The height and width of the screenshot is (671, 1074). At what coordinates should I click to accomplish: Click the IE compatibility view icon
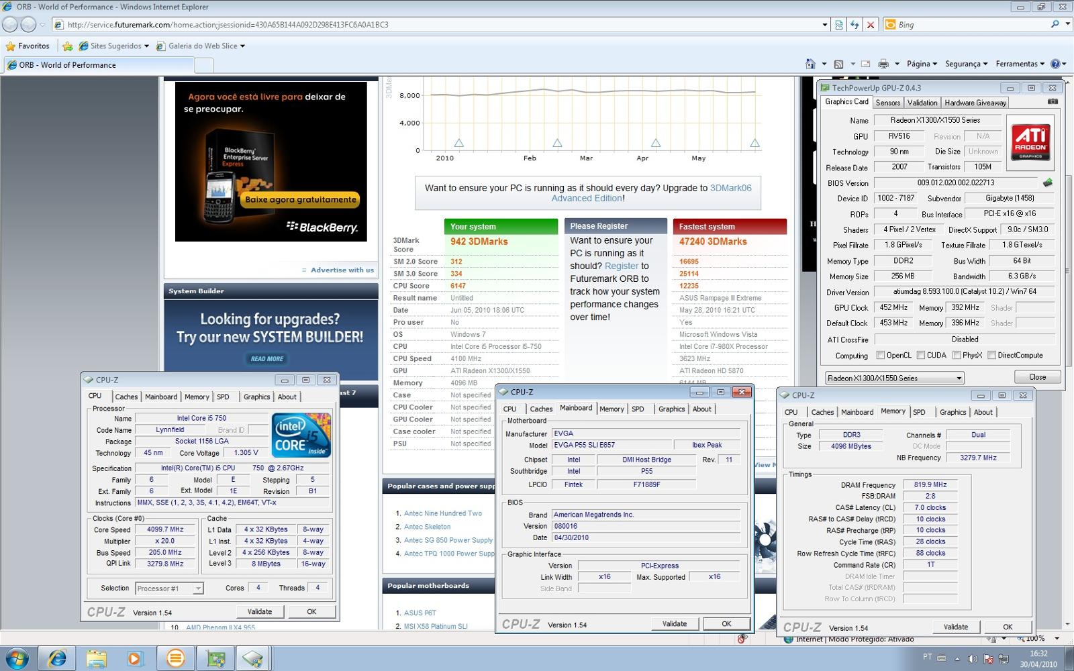pyautogui.click(x=838, y=25)
